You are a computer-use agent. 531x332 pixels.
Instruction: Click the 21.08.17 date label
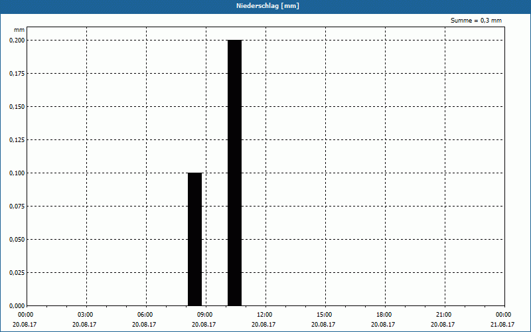coord(502,325)
